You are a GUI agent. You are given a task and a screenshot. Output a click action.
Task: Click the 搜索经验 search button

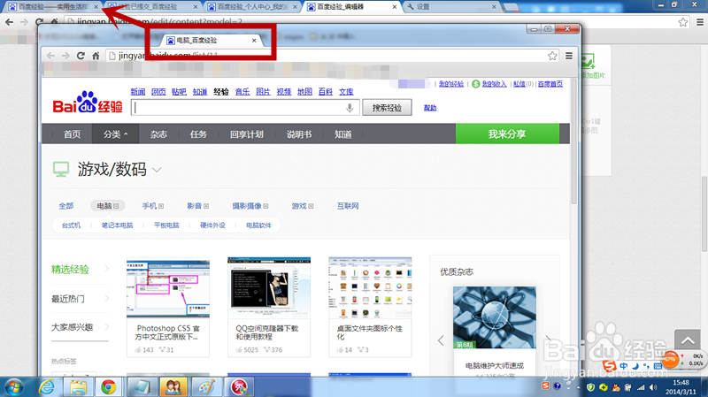tap(387, 108)
